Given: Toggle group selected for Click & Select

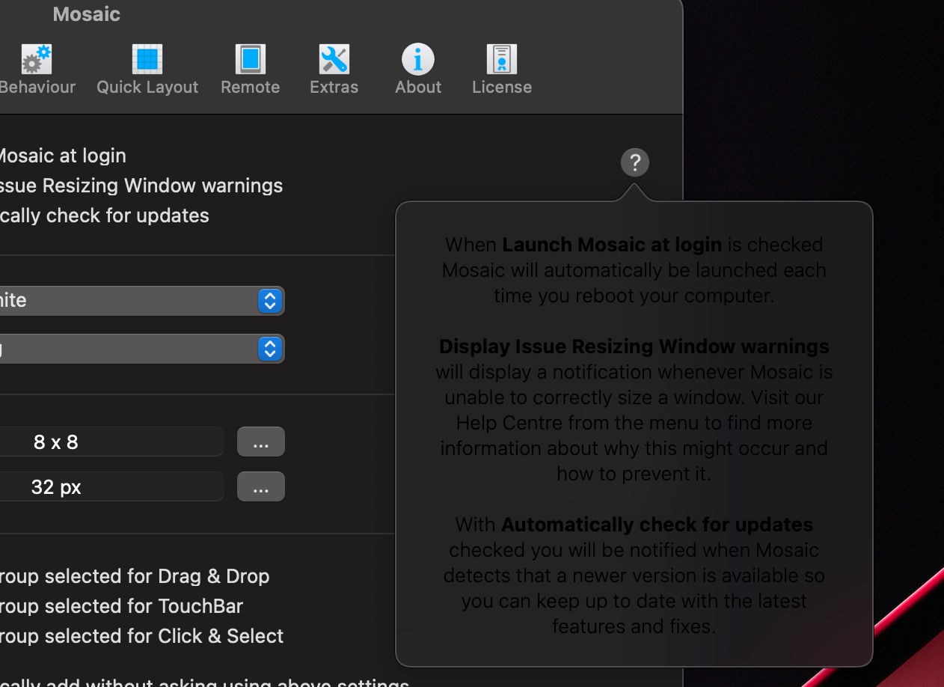Looking at the screenshot, I should tap(141, 636).
